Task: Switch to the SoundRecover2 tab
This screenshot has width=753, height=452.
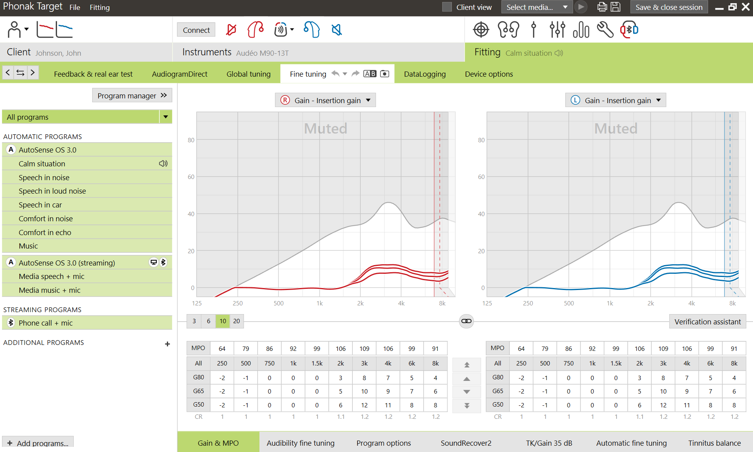Action: (x=466, y=443)
